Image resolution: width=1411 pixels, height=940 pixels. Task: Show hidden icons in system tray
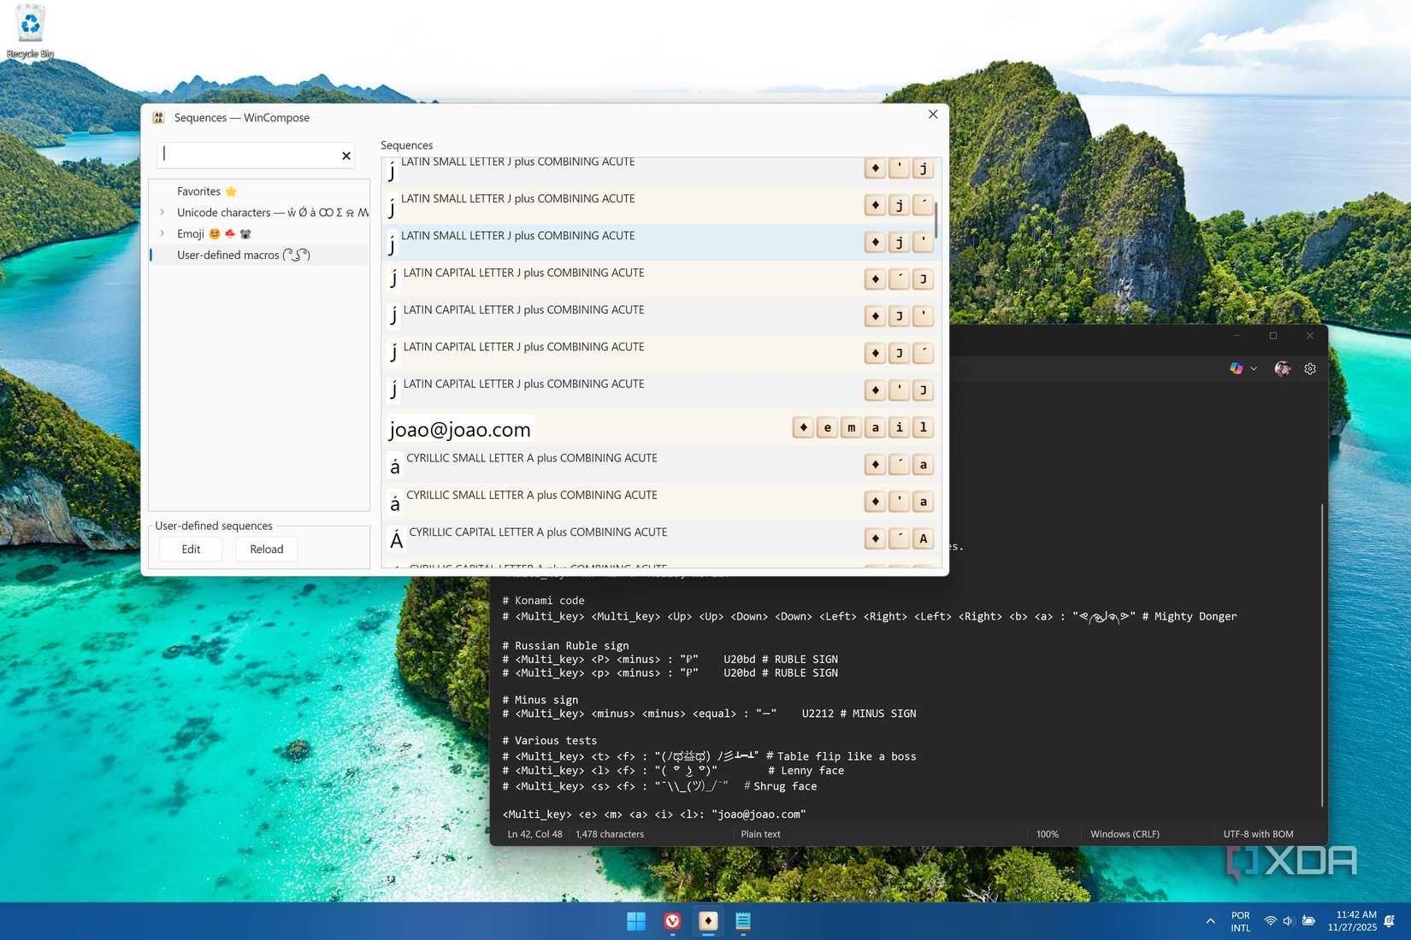pos(1210,921)
